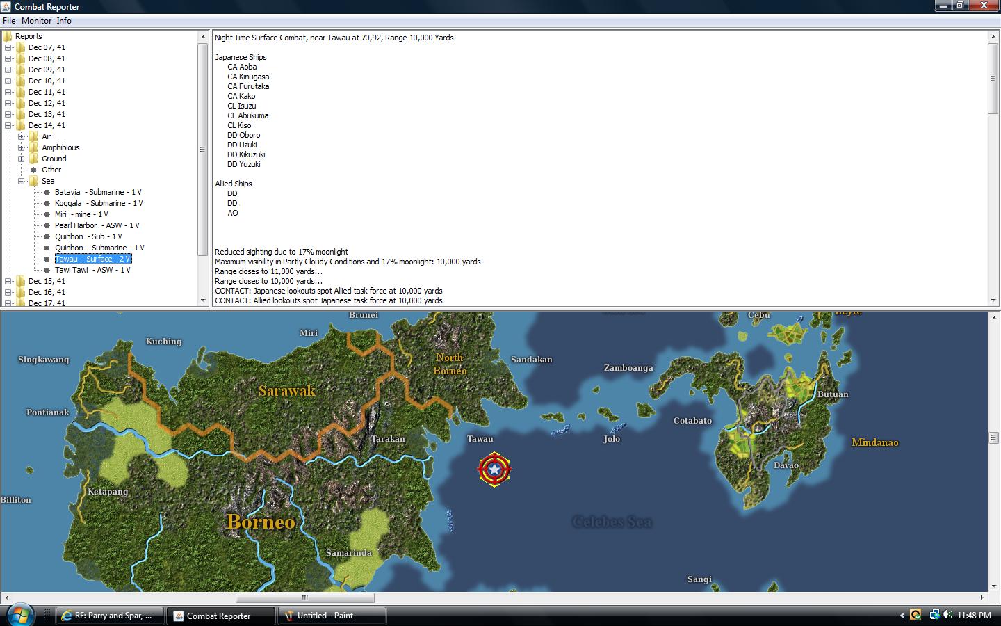Click the DD Yuzuki line in report
Image resolution: width=1001 pixels, height=626 pixels.
coord(244,164)
